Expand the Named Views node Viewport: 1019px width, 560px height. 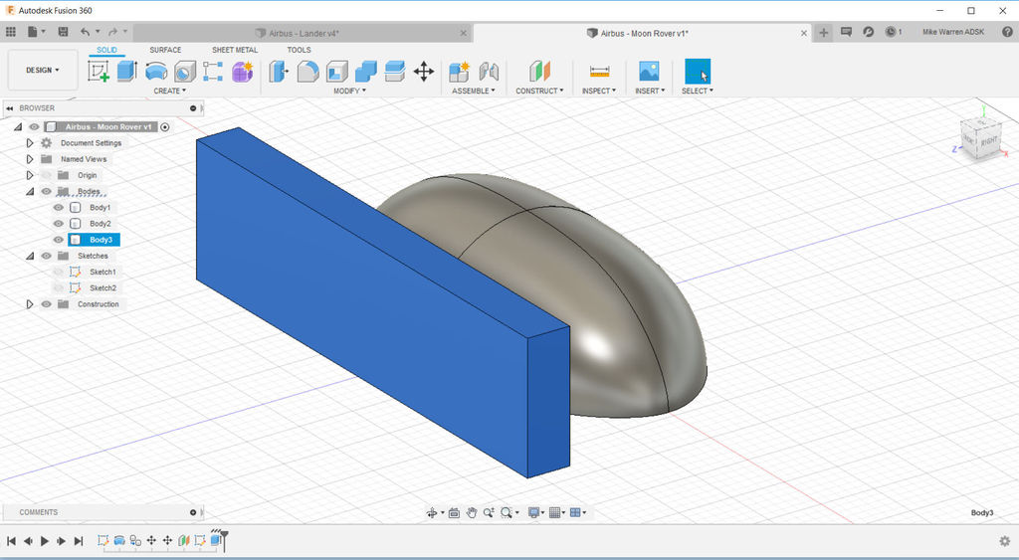point(30,159)
